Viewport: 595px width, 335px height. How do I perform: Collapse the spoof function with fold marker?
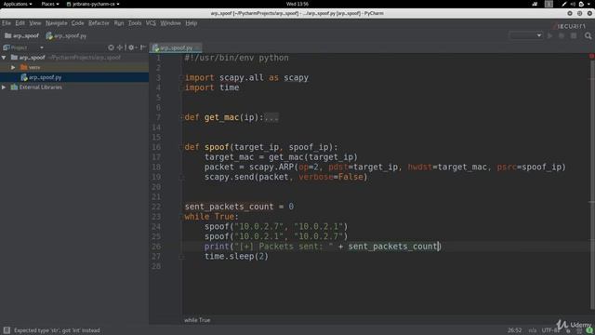[x=182, y=147]
